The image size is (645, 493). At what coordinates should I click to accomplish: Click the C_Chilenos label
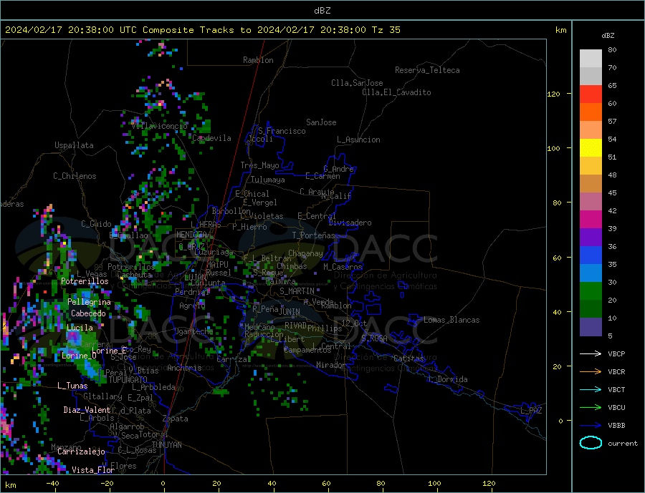[75, 176]
